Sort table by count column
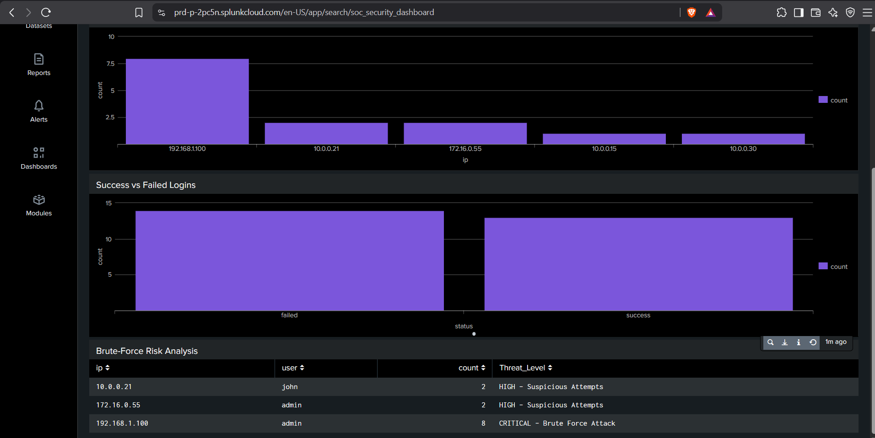875x438 pixels. click(472, 368)
